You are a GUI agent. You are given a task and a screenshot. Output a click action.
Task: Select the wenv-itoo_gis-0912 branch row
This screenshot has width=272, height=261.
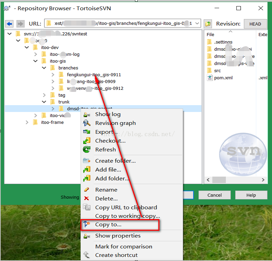(95, 88)
